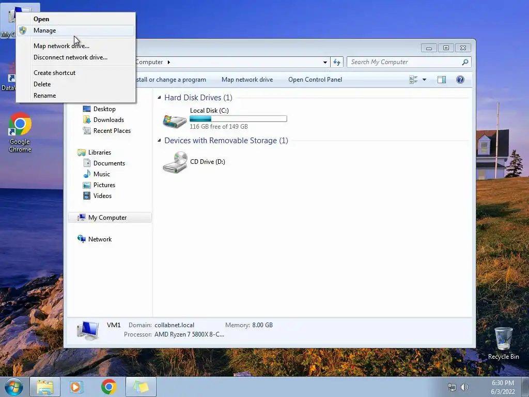Click the Sticky Notes taskbar icon
Image resolution: width=529 pixels, height=397 pixels.
coord(141,387)
